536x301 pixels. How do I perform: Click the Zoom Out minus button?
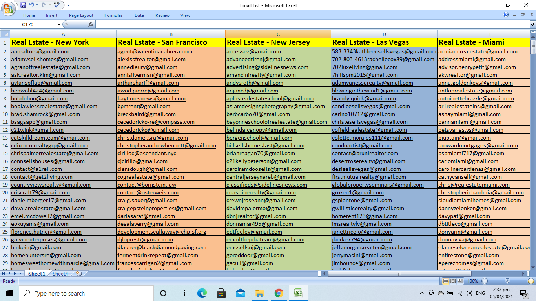click(x=485, y=281)
